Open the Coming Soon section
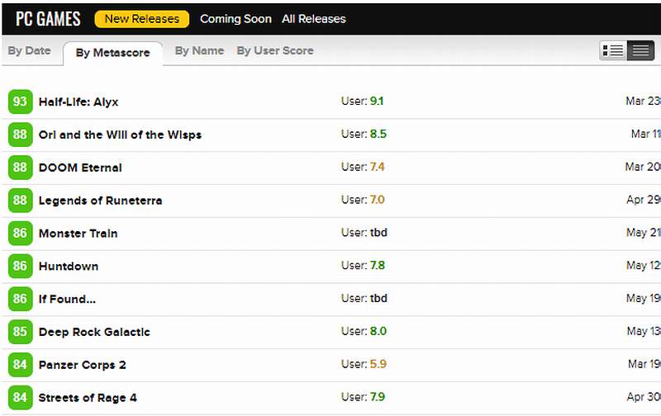The width and height of the screenshot is (661, 416). click(235, 19)
